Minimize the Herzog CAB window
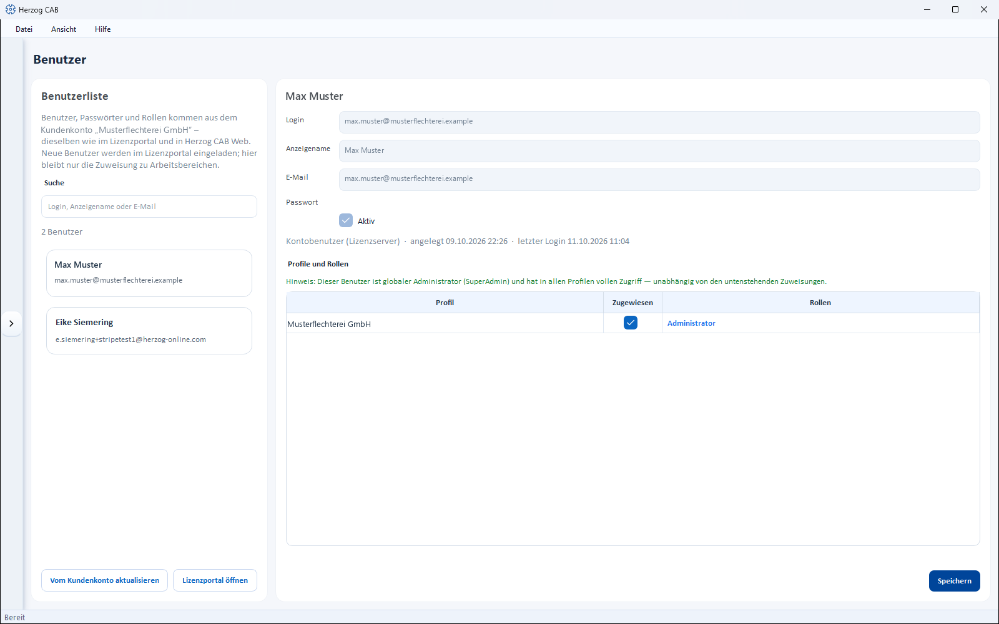The image size is (999, 624). point(927,9)
